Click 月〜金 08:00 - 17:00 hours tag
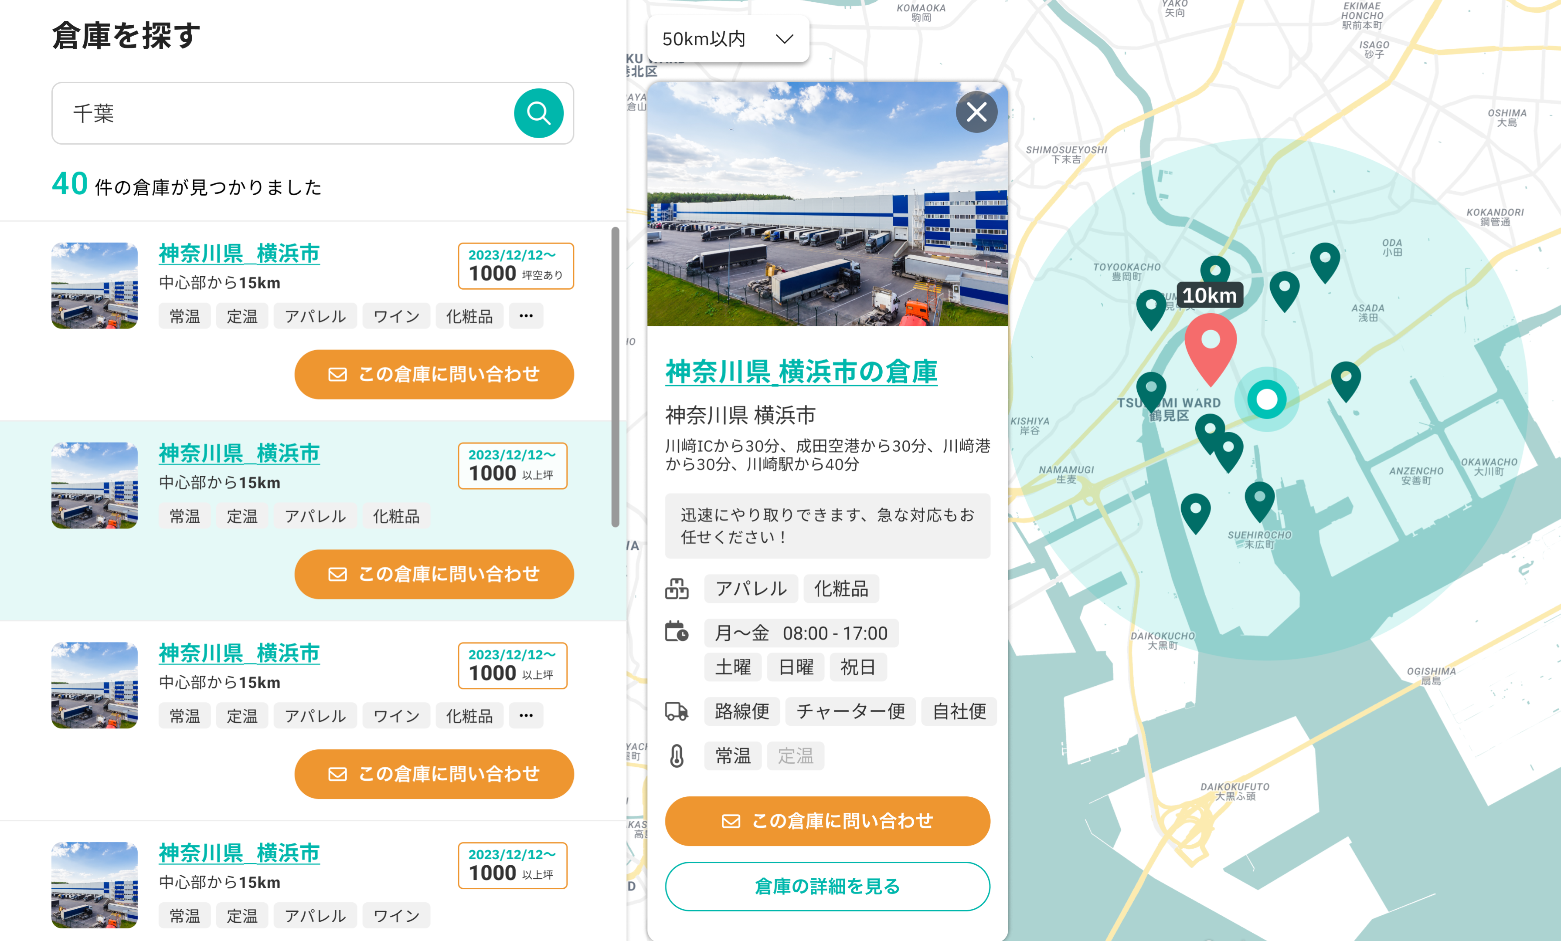 (x=801, y=633)
